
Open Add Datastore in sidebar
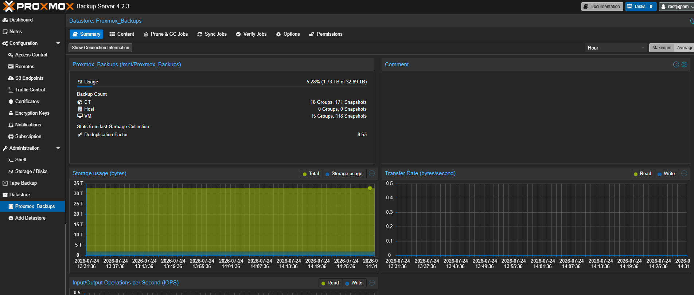[x=30, y=218]
